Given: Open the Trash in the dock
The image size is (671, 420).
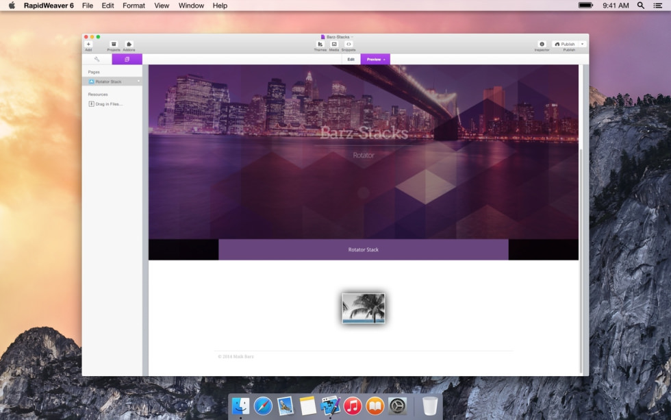Looking at the screenshot, I should (430, 406).
